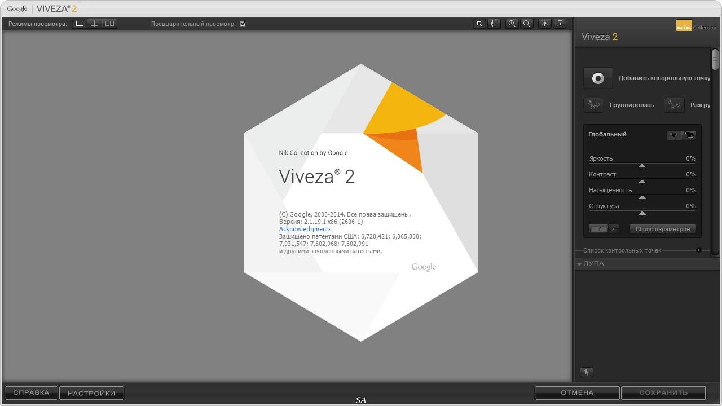The height and width of the screenshot is (406, 722).
Task: Select side-by-side preview view mode
Action: [109, 24]
